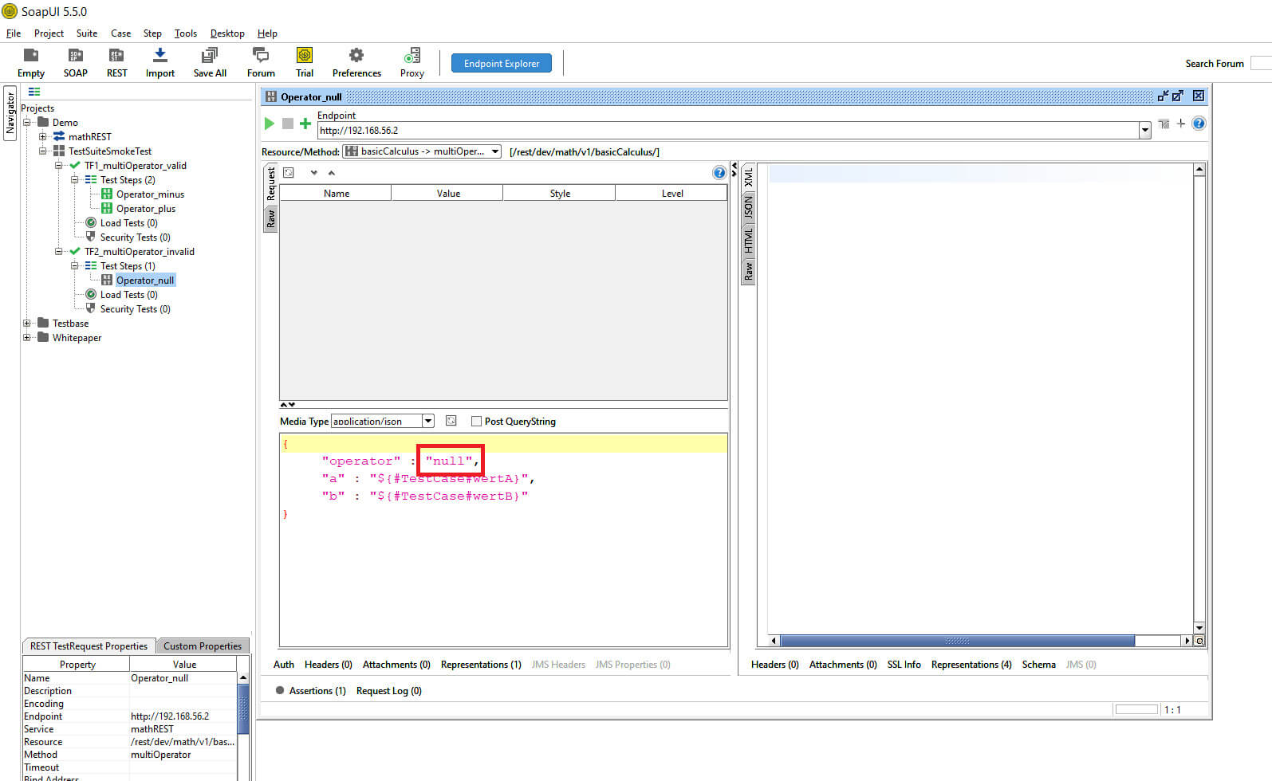
Task: Select the Operator_minus test step
Action: [150, 194]
